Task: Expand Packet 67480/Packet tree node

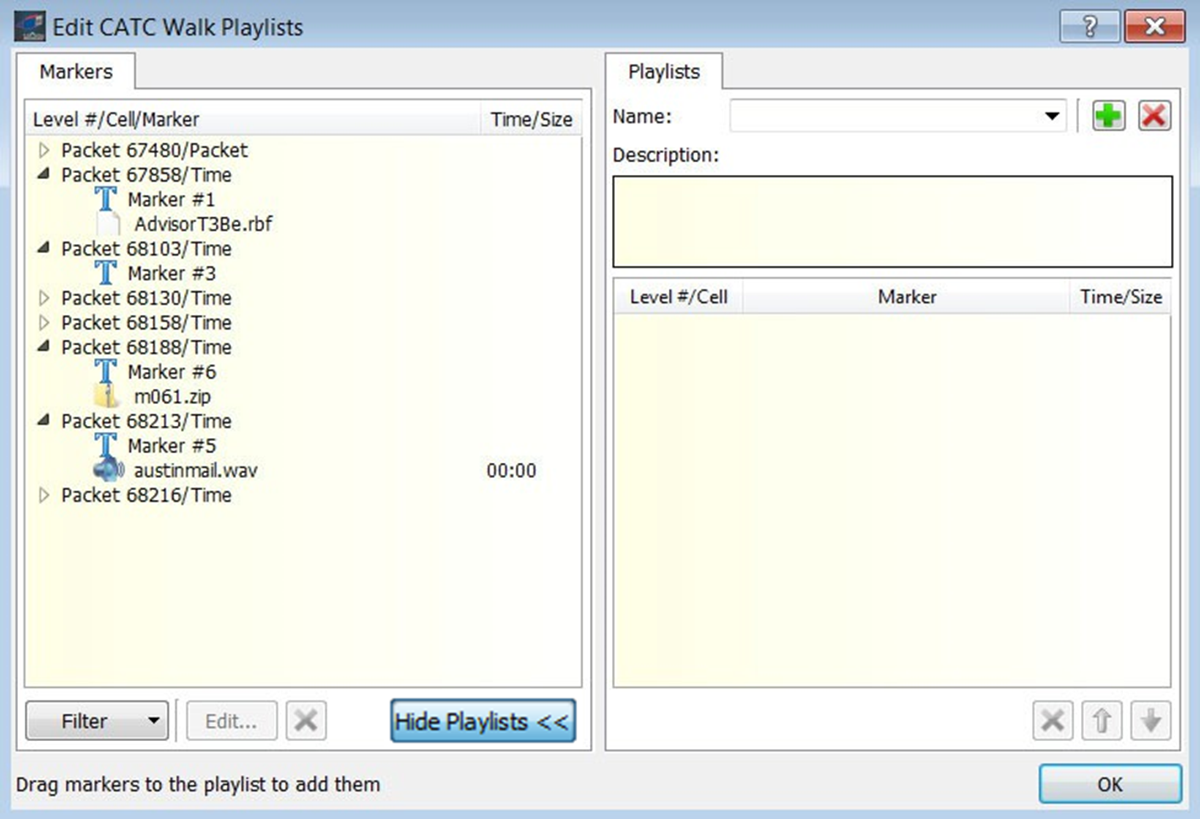Action: click(x=44, y=150)
